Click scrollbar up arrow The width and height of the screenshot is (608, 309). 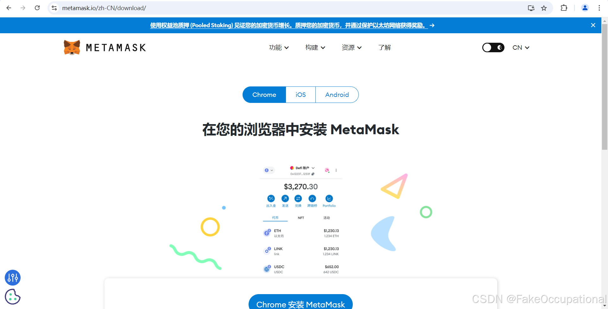point(605,21)
